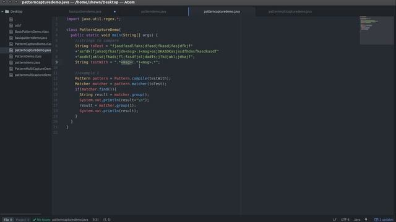The width and height of the screenshot is (396, 222).
Task: Collapse the Desktop project folder arrow
Action: tap(2, 12)
